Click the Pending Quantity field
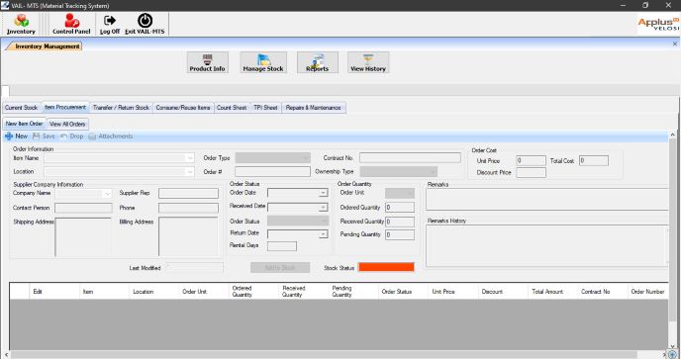Image resolution: width=681 pixels, height=359 pixels. 400,234
